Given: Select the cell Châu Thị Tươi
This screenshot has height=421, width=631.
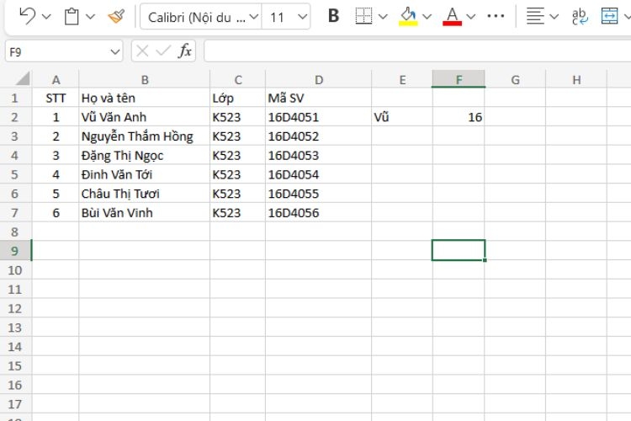Looking at the screenshot, I should click(x=145, y=194).
